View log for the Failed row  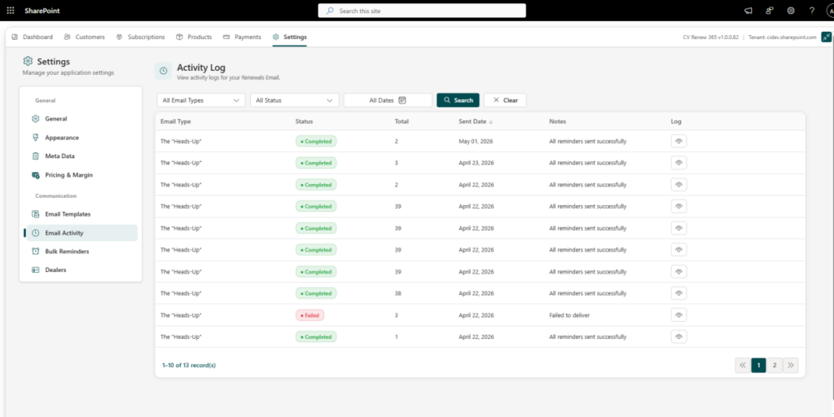(678, 315)
